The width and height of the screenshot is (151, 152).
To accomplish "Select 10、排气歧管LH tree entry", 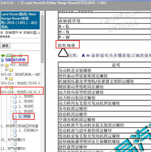I will (x=13, y=140).
